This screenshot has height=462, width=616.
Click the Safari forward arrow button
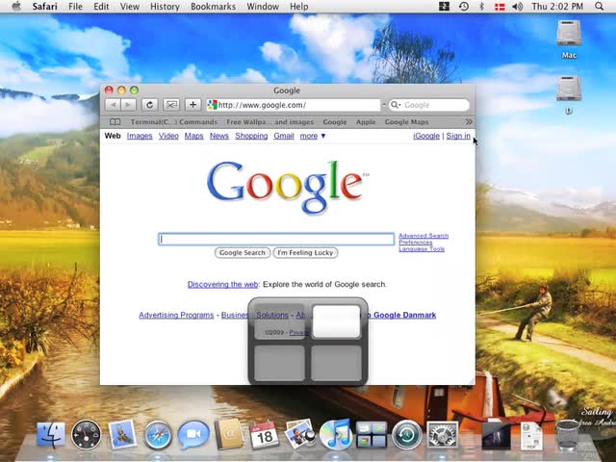128,105
